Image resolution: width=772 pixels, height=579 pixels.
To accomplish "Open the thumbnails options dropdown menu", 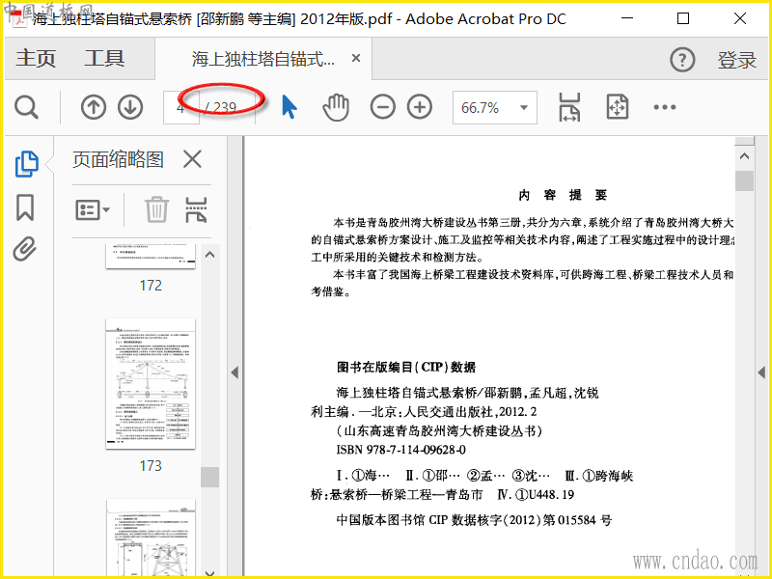I will click(x=93, y=210).
